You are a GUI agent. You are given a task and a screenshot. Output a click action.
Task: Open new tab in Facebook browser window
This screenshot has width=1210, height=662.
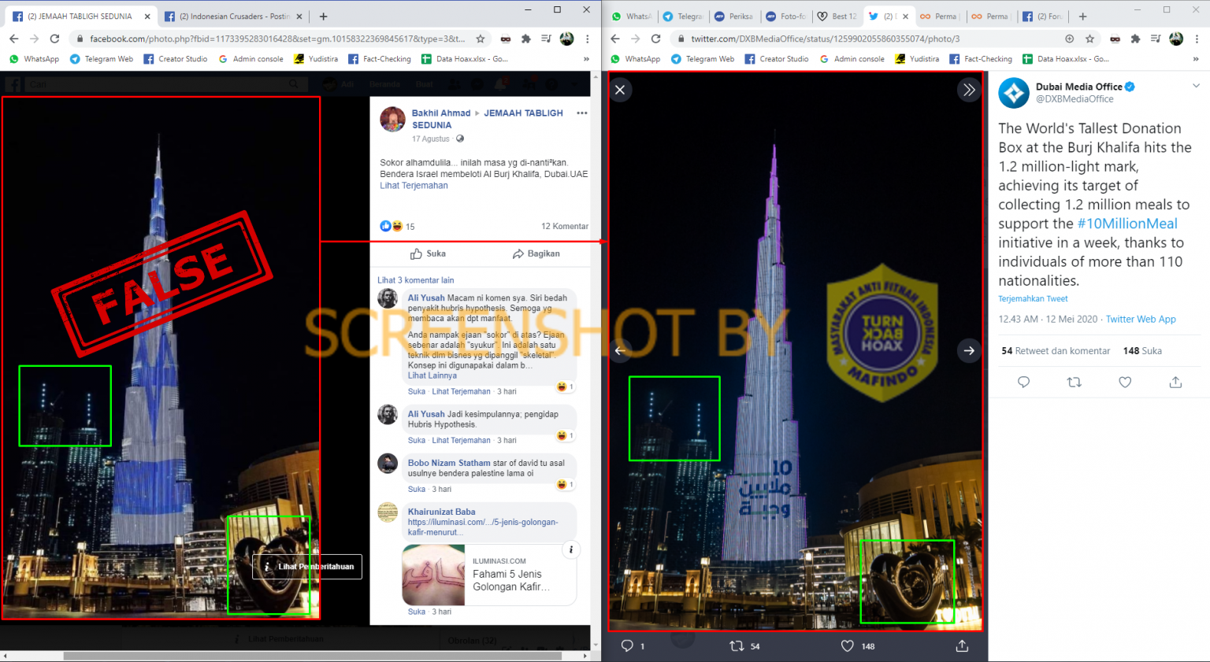(x=323, y=16)
